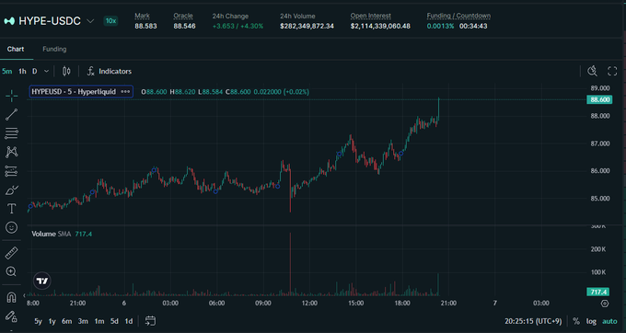
Task: Click the Oracle price label
Action: (183, 16)
